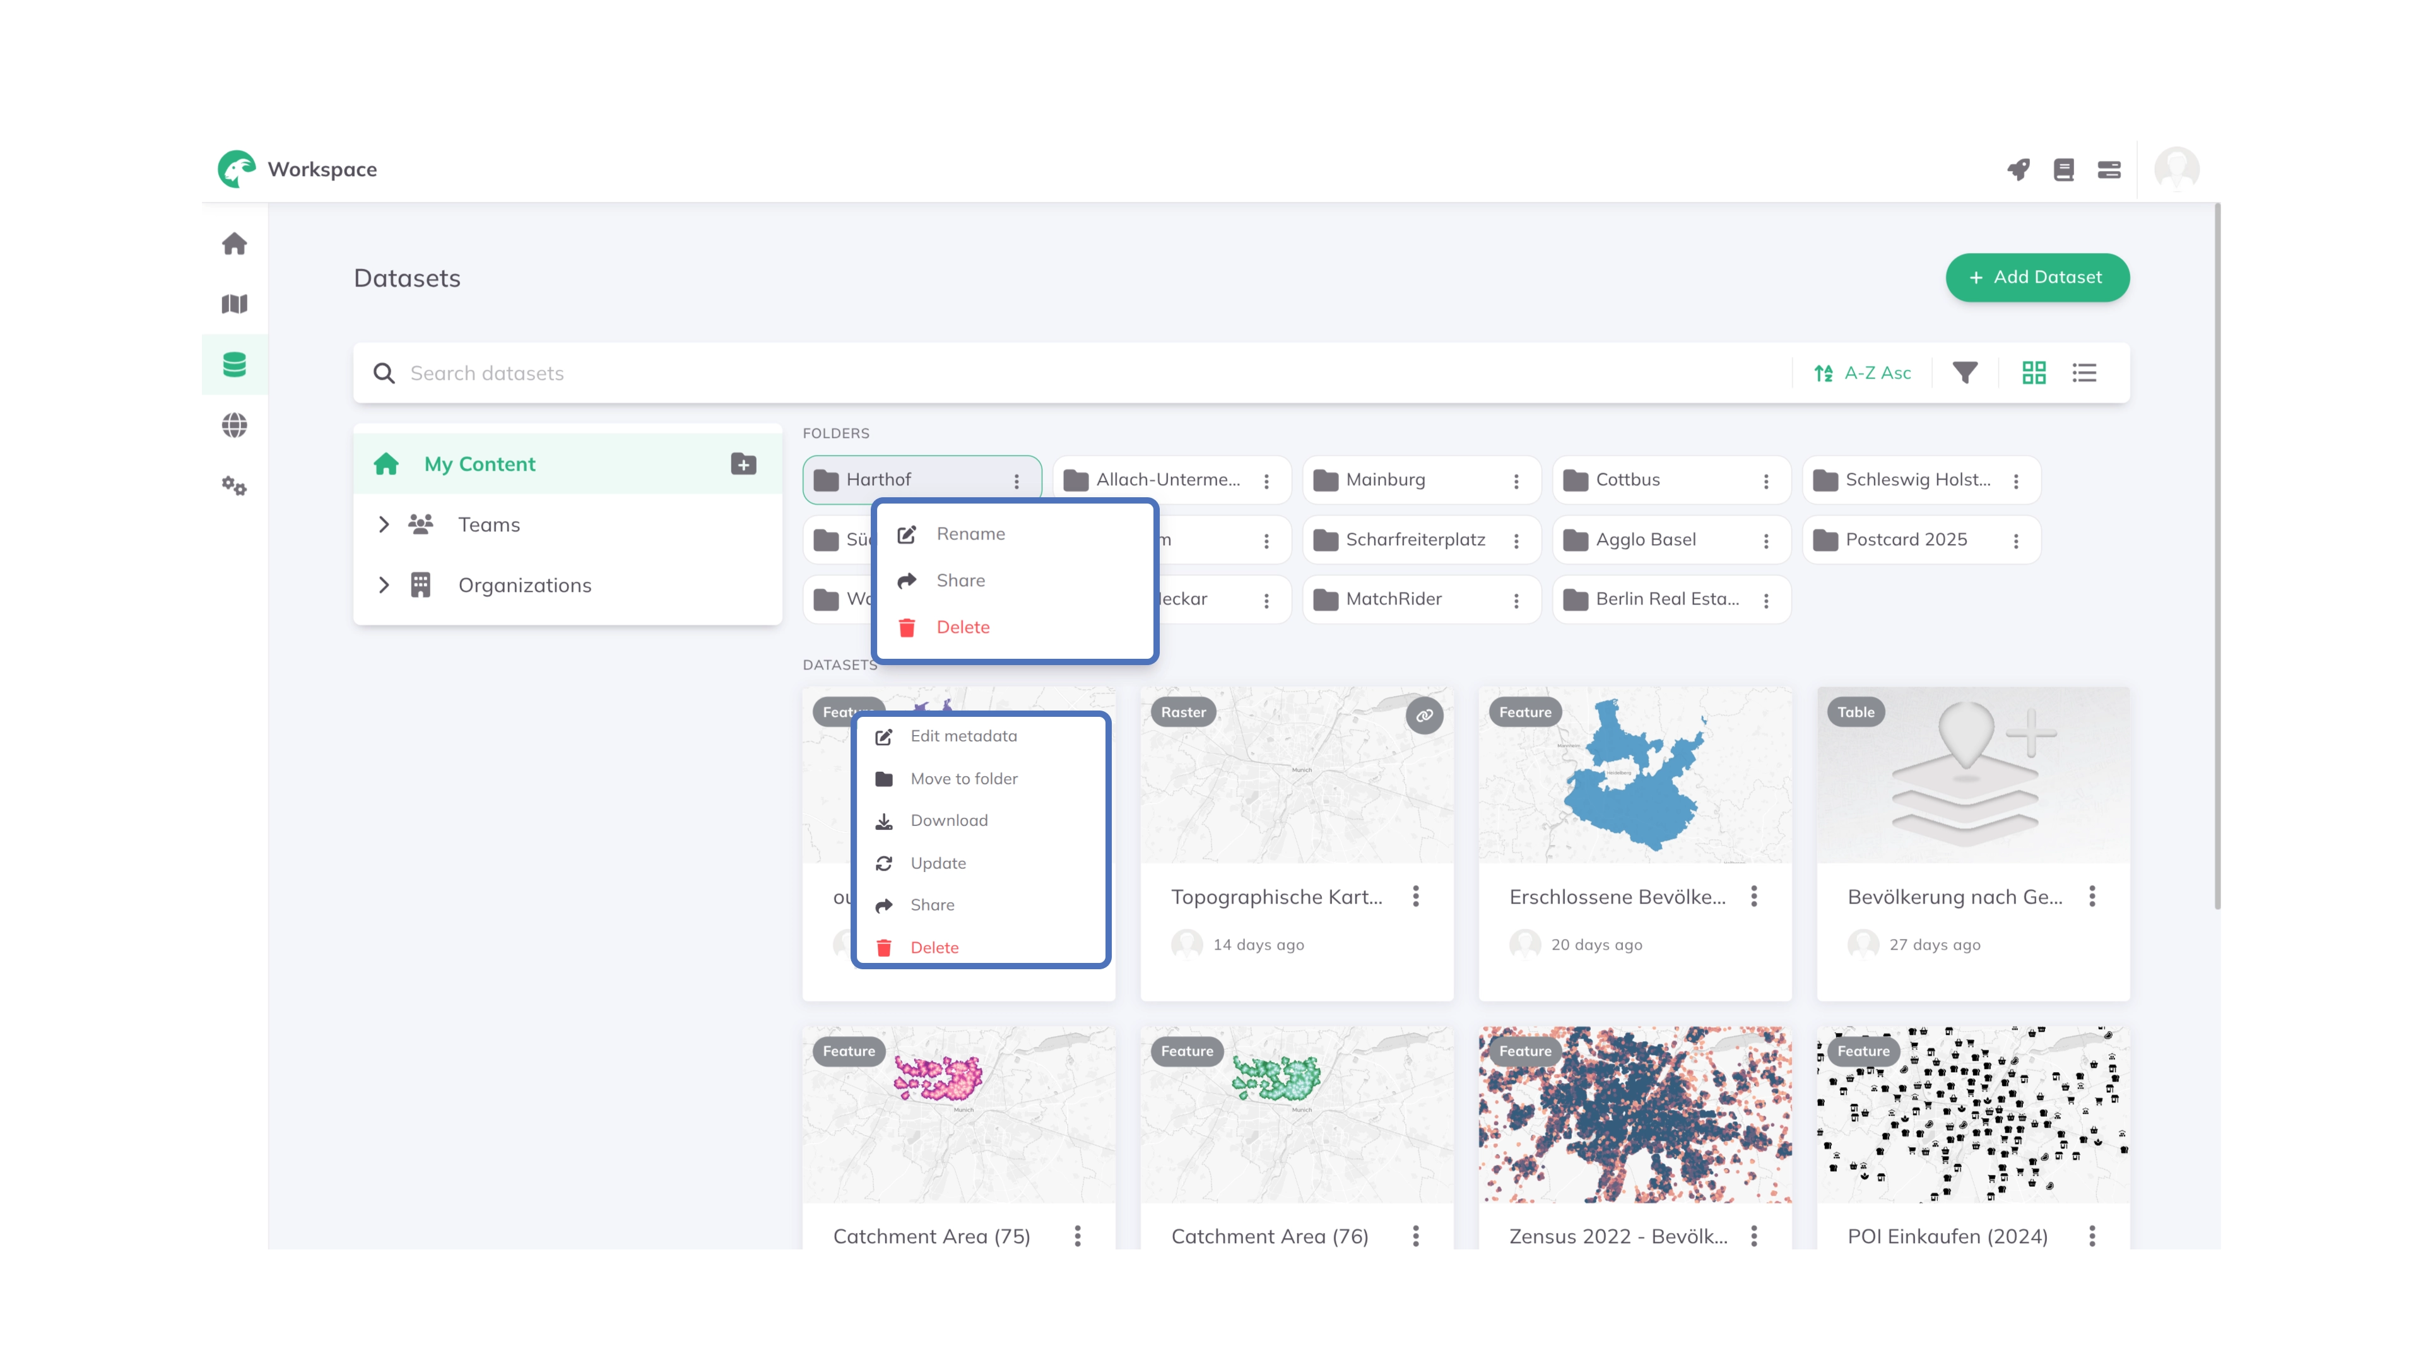This screenshot has height=1363, width=2423.
Task: Select Move to folder in dataset menu
Action: pyautogui.click(x=981, y=779)
